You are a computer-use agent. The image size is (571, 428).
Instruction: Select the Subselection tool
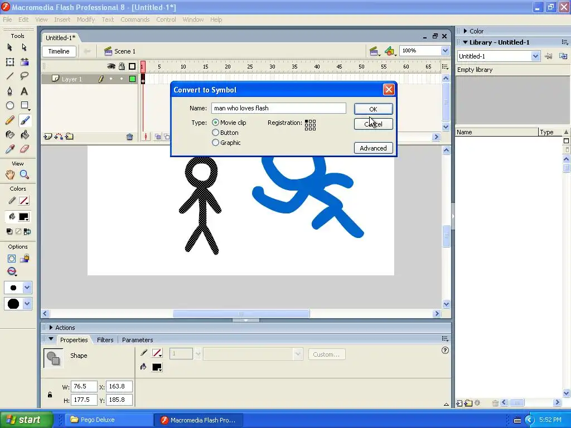[x=24, y=47]
